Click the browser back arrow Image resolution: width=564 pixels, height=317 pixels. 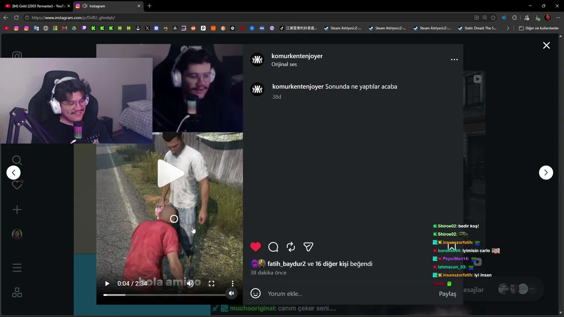[x=6, y=18]
